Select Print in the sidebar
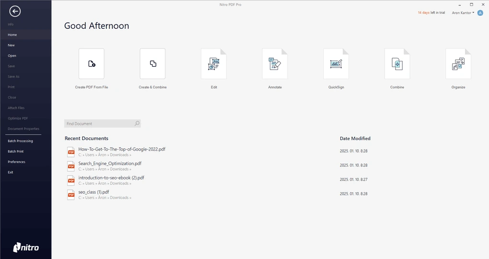This screenshot has height=259, width=489. click(x=11, y=87)
